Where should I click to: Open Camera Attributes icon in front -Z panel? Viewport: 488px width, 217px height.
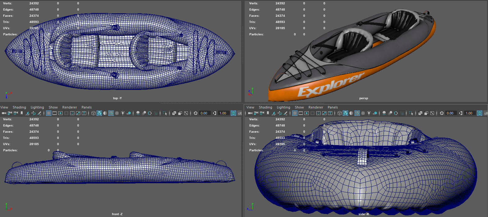pyautogui.click(x=16, y=113)
